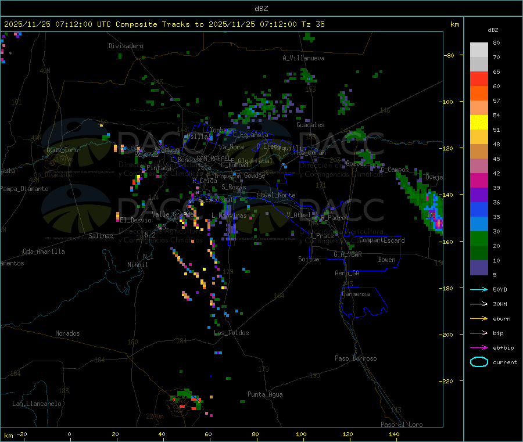Select the yellow 51 dBZ color swatch
This screenshot has width=523, height=442.
click(479, 123)
